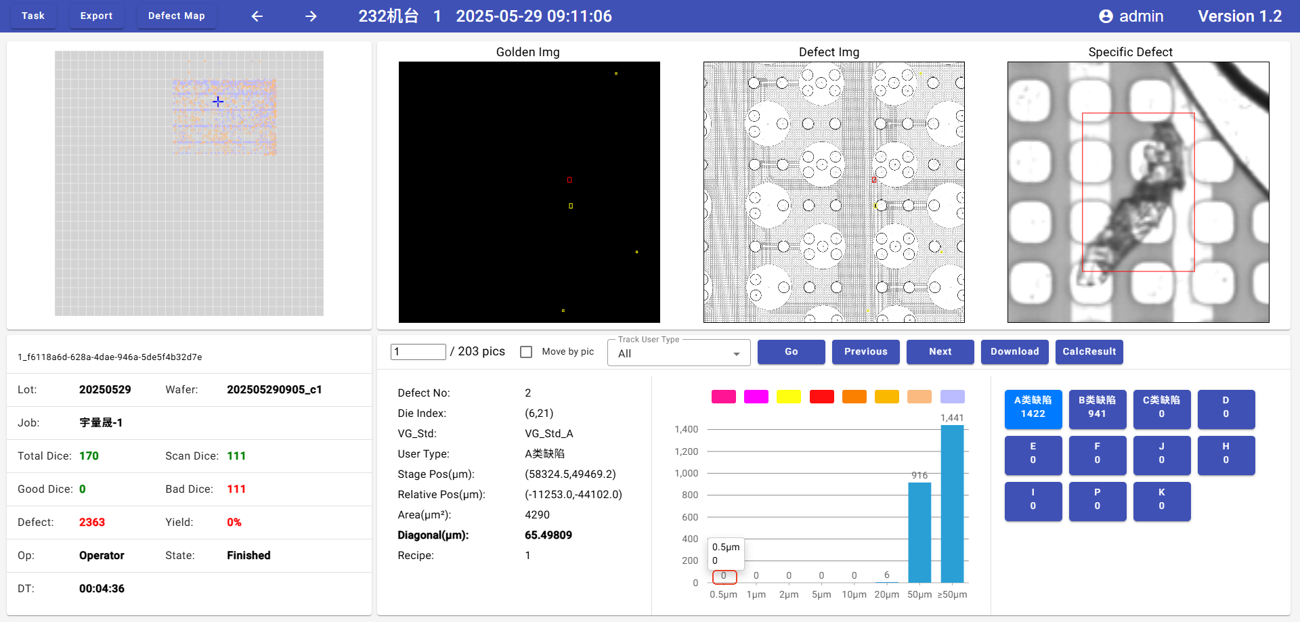Click the Defect count 2363 value
This screenshot has height=622, width=1300.
(92, 523)
